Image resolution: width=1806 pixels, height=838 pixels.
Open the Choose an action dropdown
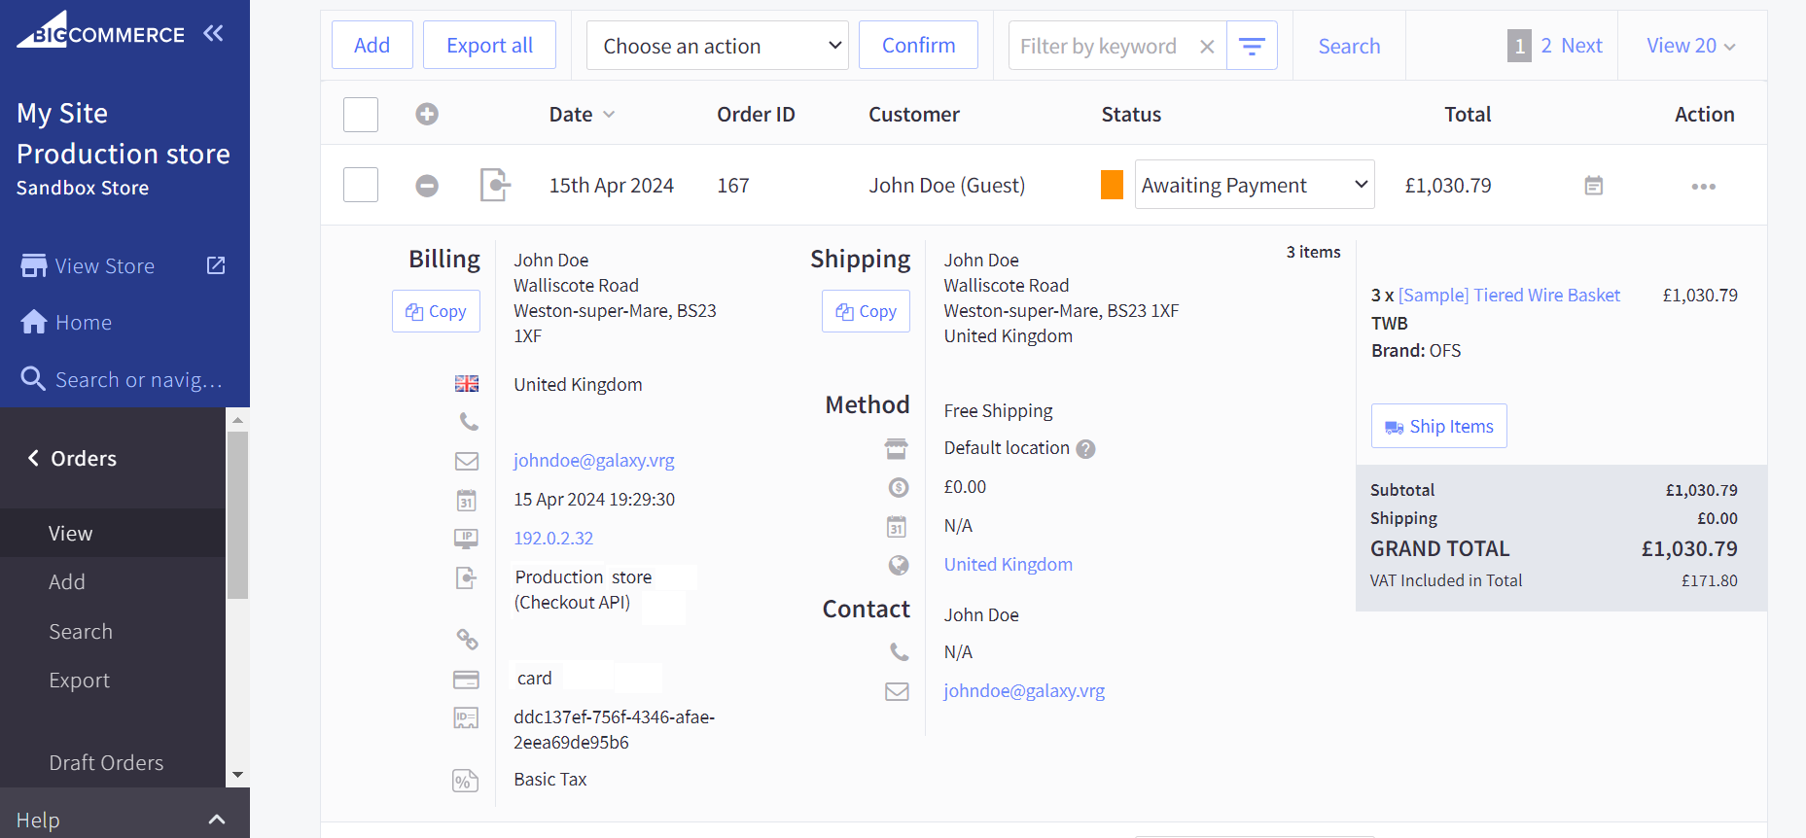click(x=718, y=46)
